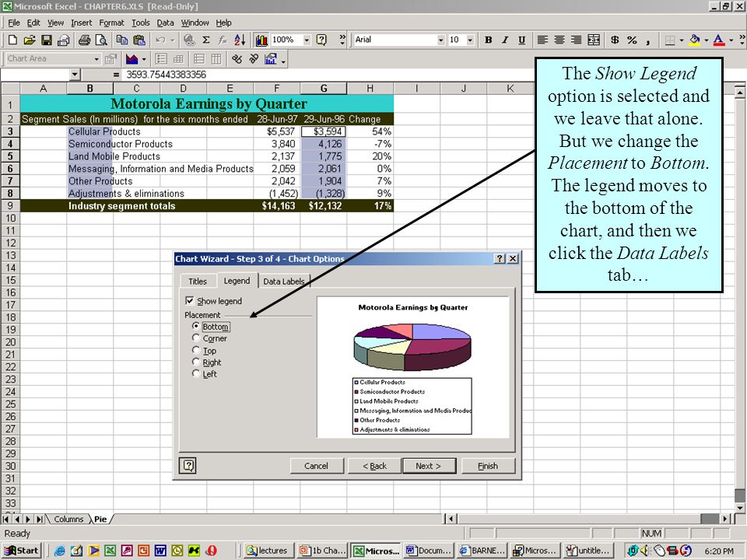Click the lectures taskbar button
The height and width of the screenshot is (560, 747).
(x=268, y=551)
